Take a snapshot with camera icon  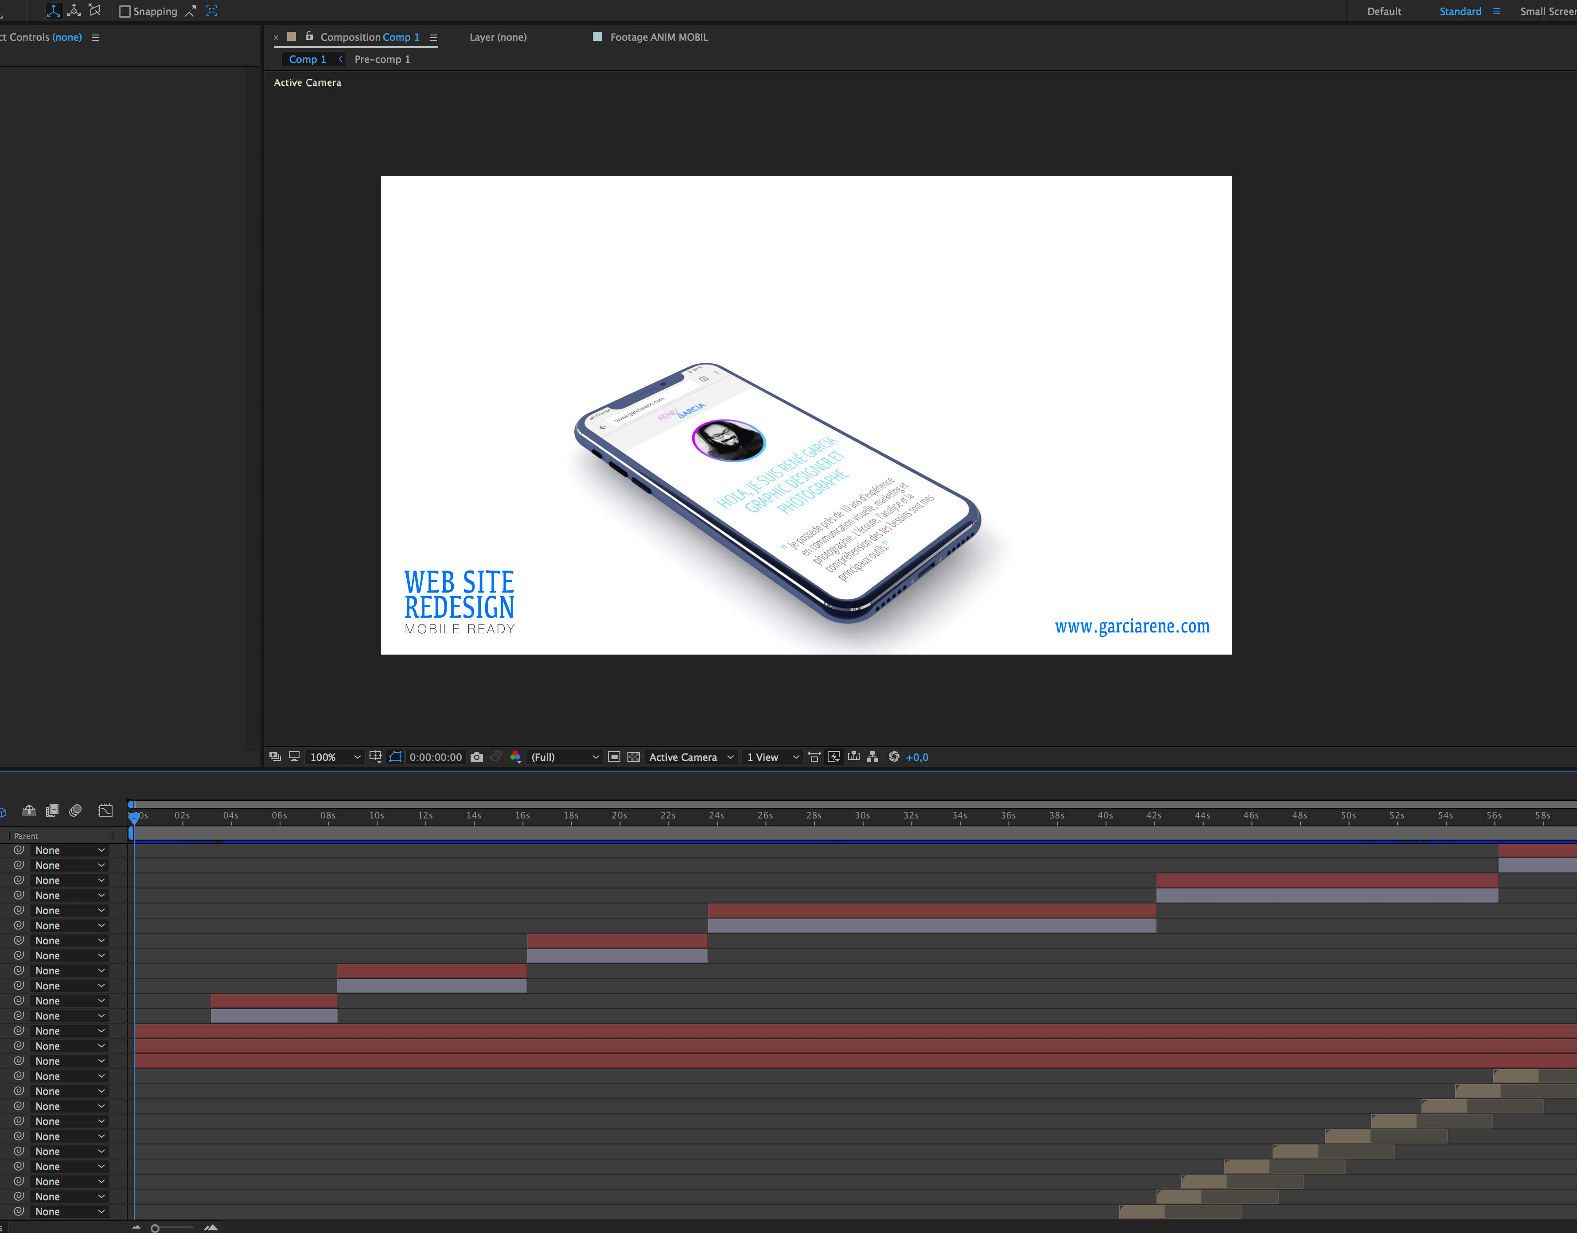tap(477, 757)
